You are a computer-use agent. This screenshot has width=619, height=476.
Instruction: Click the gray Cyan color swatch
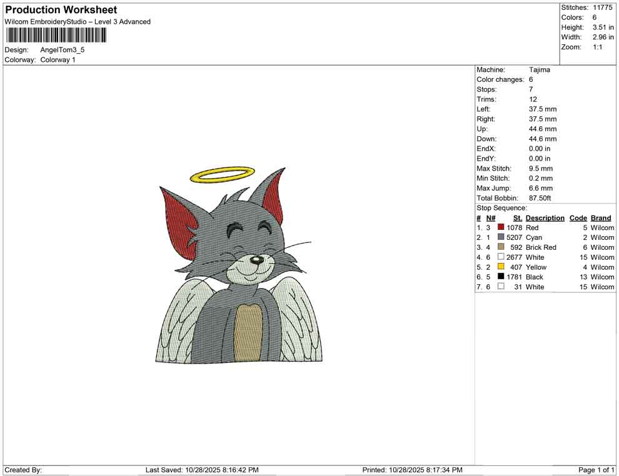(501, 237)
